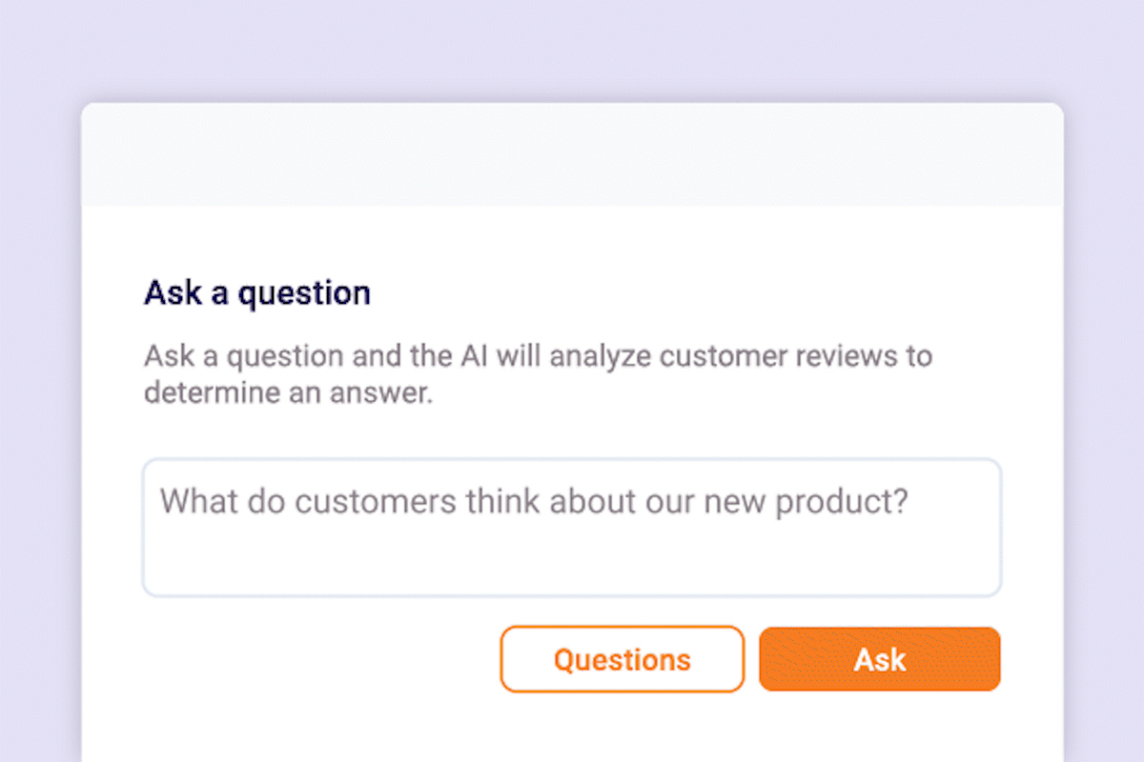Focus the question text input box
Screen dimensions: 1144x762
(x=571, y=528)
